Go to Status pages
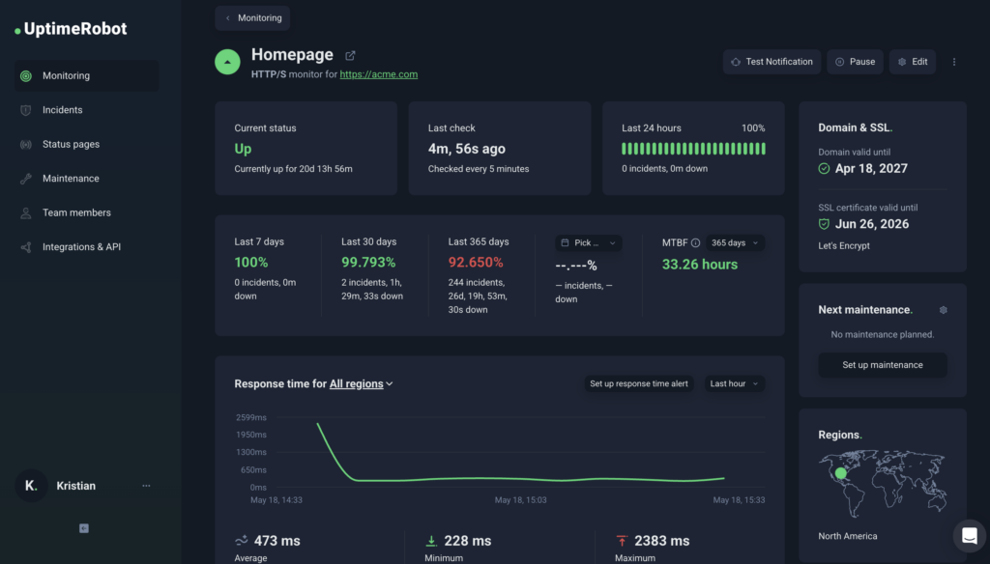Viewport: 990px width, 564px height. (x=86, y=144)
